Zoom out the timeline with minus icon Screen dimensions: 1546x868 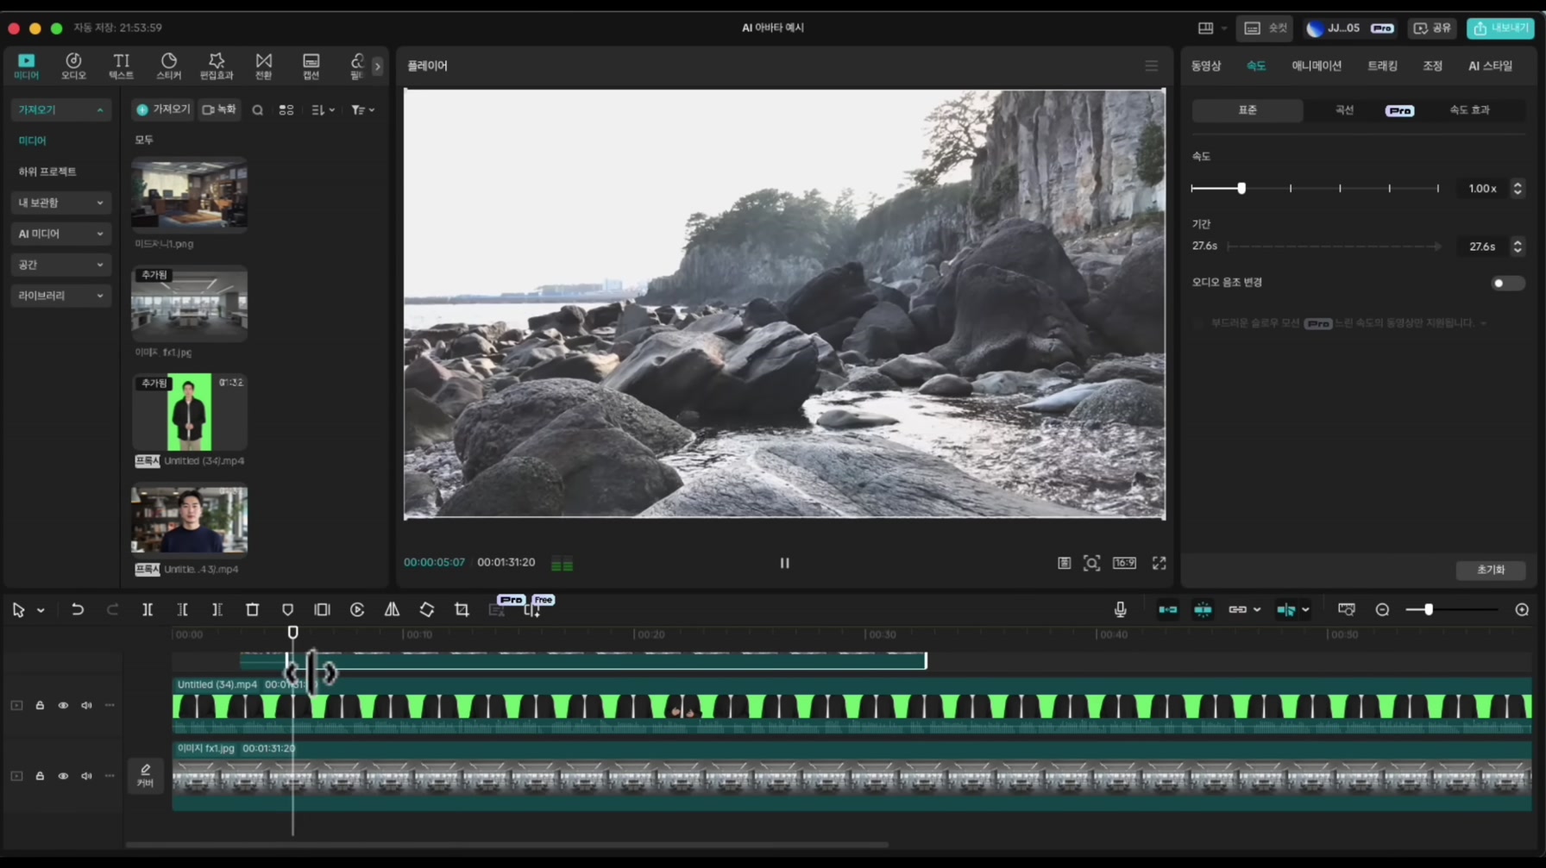[1382, 609]
